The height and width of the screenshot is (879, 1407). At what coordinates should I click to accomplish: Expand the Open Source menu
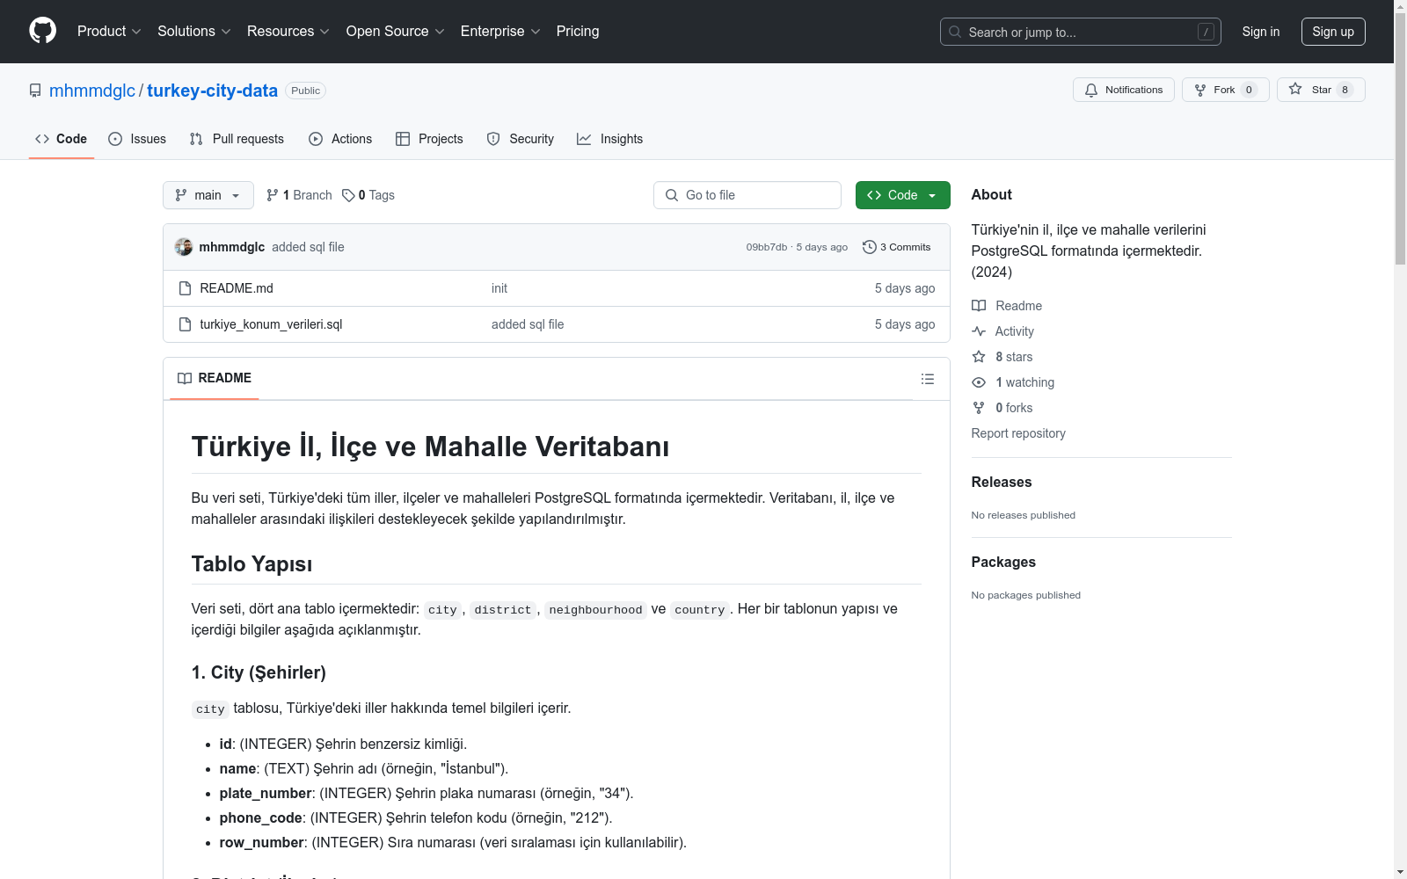click(396, 32)
